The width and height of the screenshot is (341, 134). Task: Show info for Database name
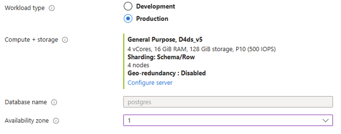pyautogui.click(x=54, y=102)
